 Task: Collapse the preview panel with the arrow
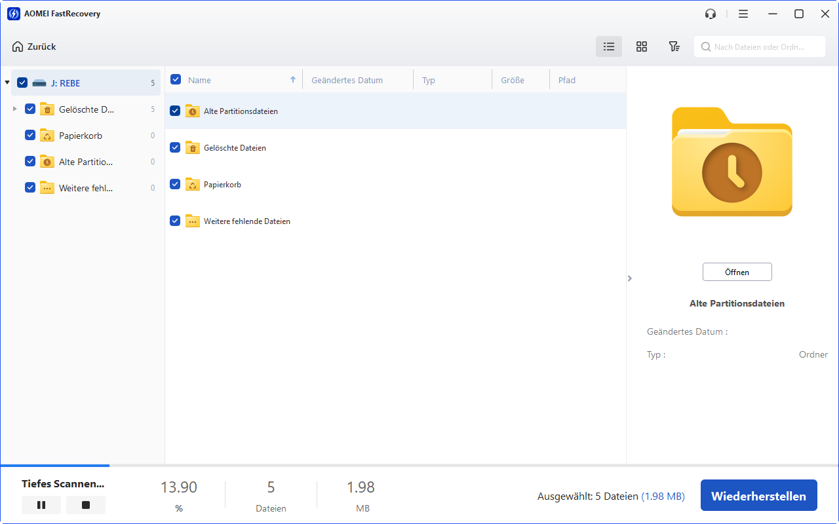point(630,278)
